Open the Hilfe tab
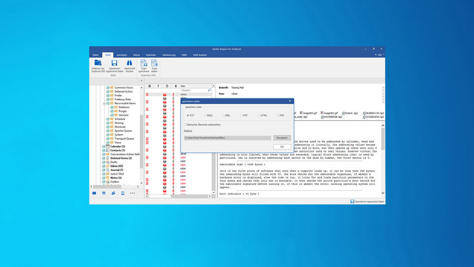474x267 pixels. click(x=184, y=55)
